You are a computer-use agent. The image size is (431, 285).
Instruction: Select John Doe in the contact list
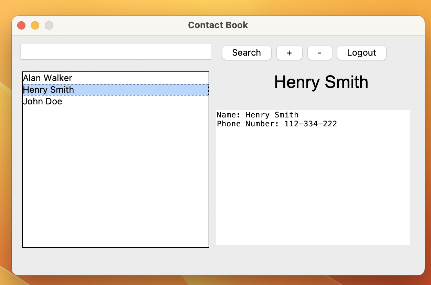(x=116, y=101)
